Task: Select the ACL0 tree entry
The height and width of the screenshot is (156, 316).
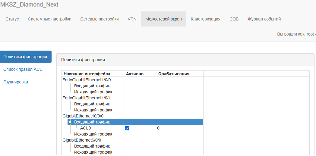Action: click(x=85, y=128)
